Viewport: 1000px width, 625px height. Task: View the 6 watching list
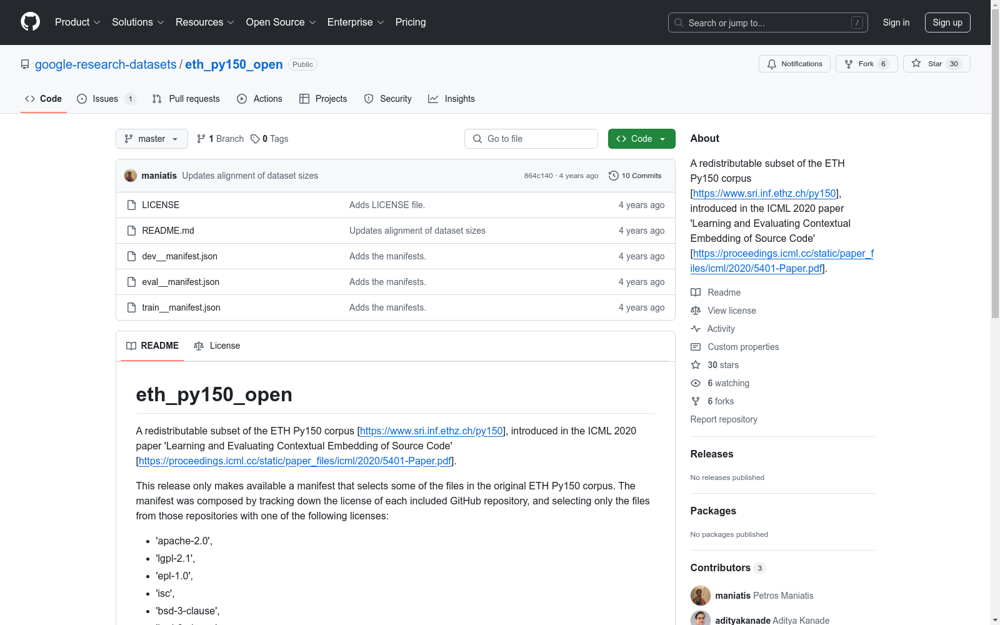(720, 383)
